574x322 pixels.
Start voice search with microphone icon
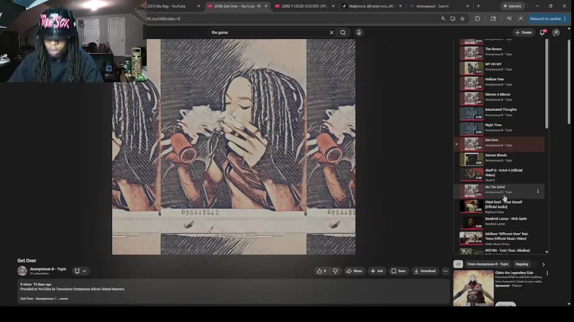pyautogui.click(x=359, y=32)
